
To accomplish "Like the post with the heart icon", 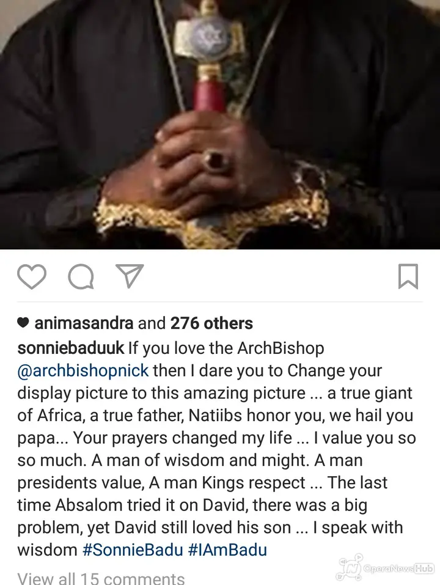I will click(32, 276).
